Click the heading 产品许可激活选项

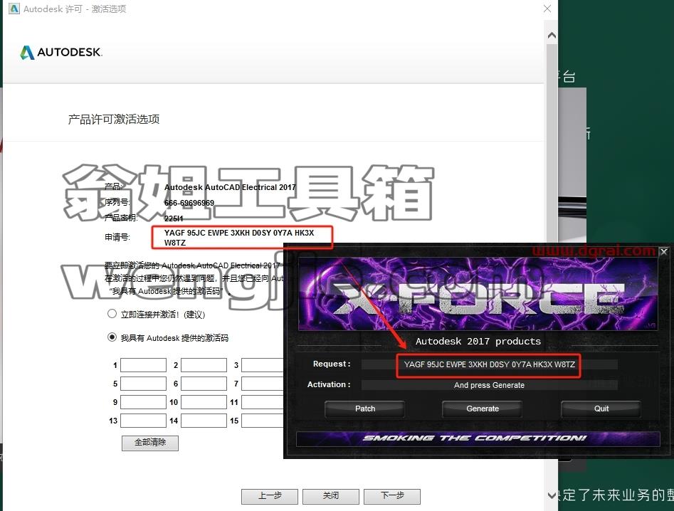(x=114, y=119)
